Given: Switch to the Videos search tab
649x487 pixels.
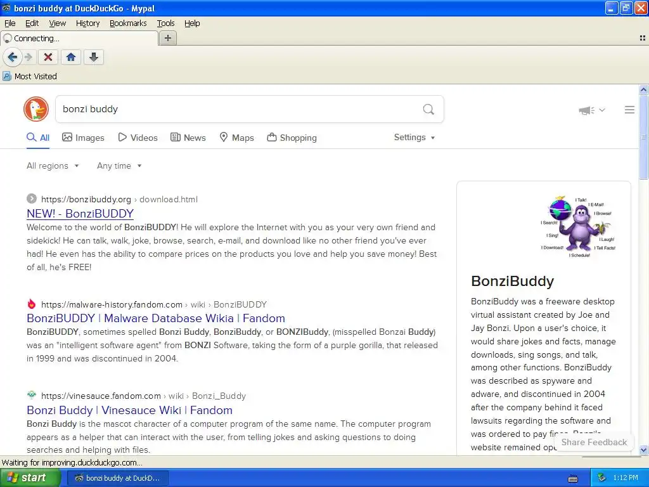Looking at the screenshot, I should [138, 138].
